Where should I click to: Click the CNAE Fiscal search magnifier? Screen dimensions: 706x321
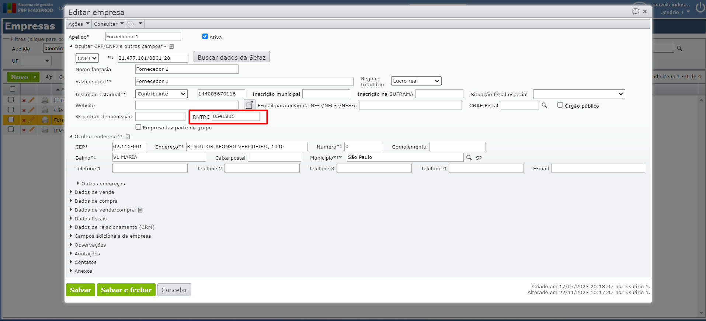544,105
